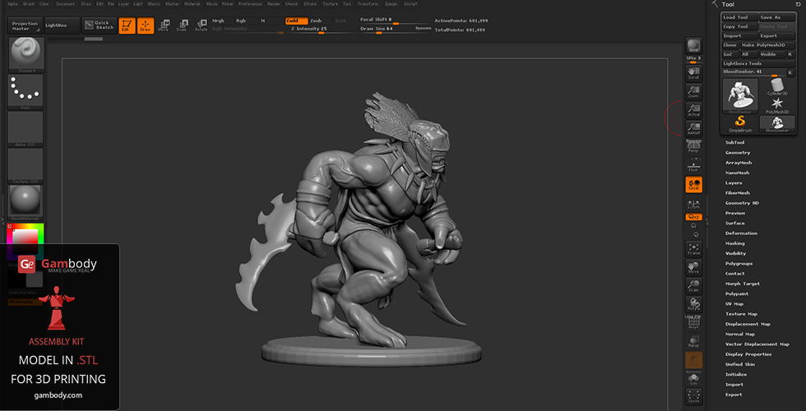Expand the Masking subpalette

pyautogui.click(x=734, y=243)
